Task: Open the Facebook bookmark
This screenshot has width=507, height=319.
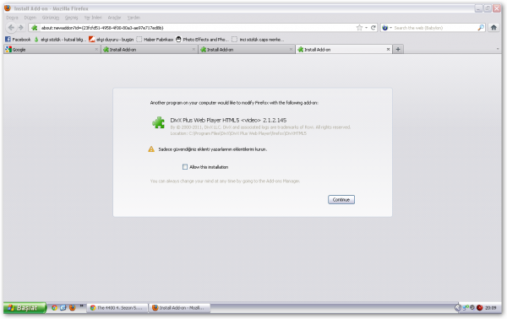Action: (18, 40)
